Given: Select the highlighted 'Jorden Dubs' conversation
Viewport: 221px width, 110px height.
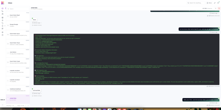Looking at the screenshot, I should click(x=18, y=99).
